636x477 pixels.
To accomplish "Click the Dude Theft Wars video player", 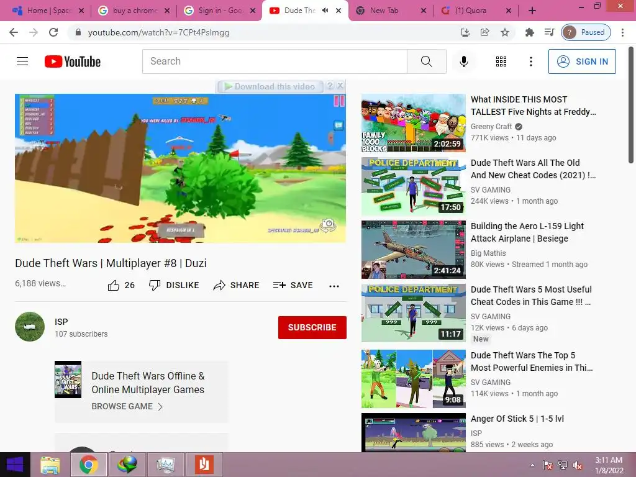I will (180, 168).
